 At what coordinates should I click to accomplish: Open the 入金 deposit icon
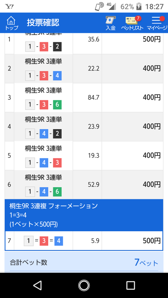[111, 23]
